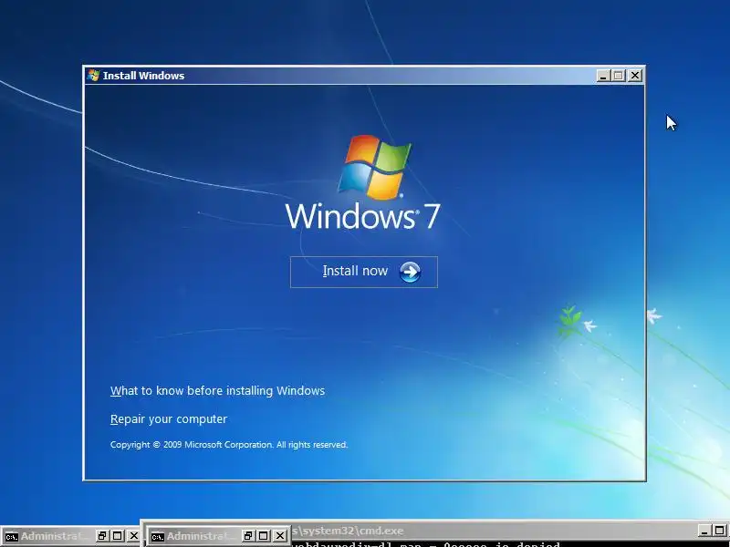The width and height of the screenshot is (730, 547).
Task: Close the leftmost minimized Administrator cmd window
Action: coord(133,536)
